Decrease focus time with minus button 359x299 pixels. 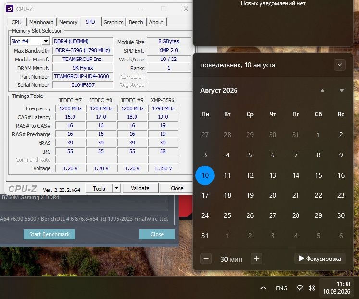tap(206, 259)
